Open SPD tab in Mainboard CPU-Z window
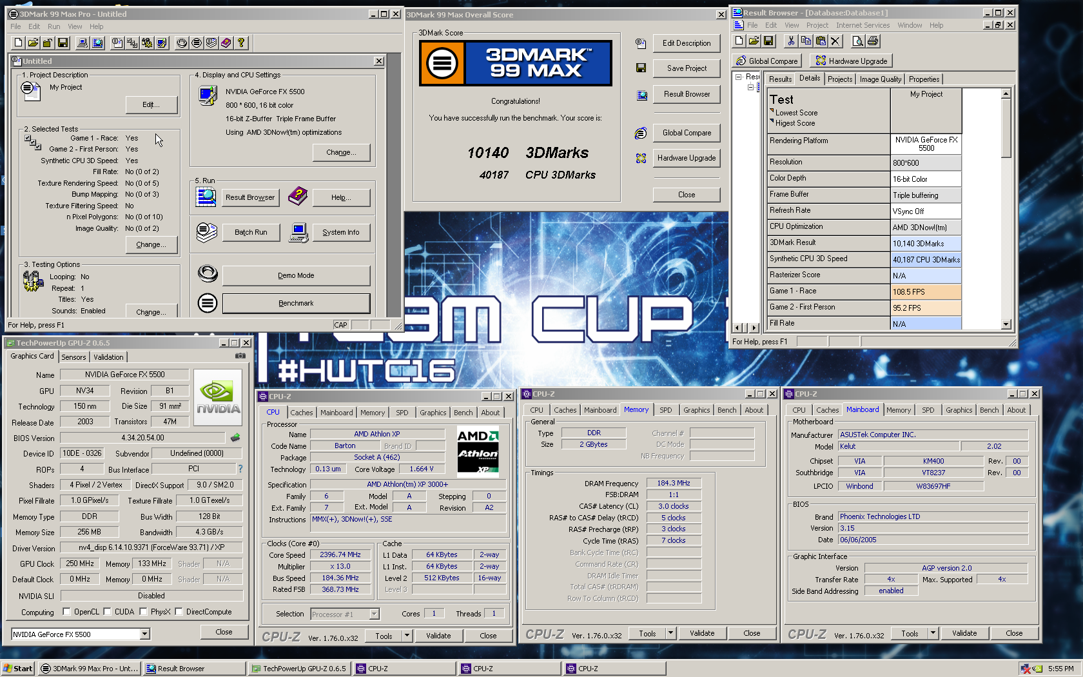1083x677 pixels. tap(928, 410)
